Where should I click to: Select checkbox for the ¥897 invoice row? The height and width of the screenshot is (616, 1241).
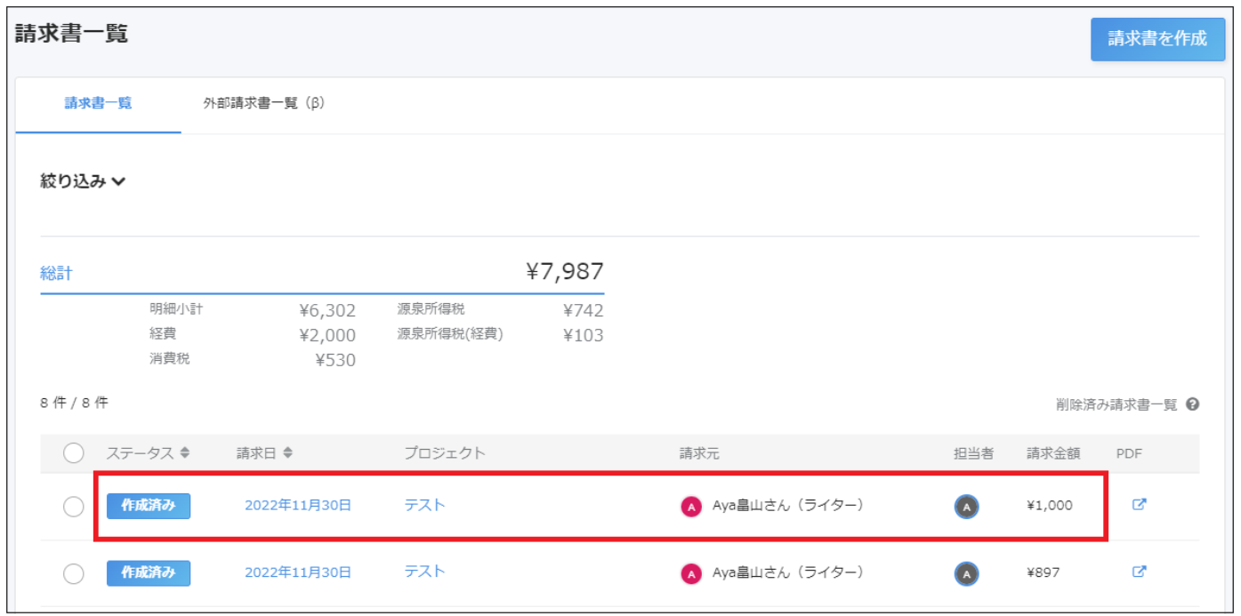tap(74, 574)
